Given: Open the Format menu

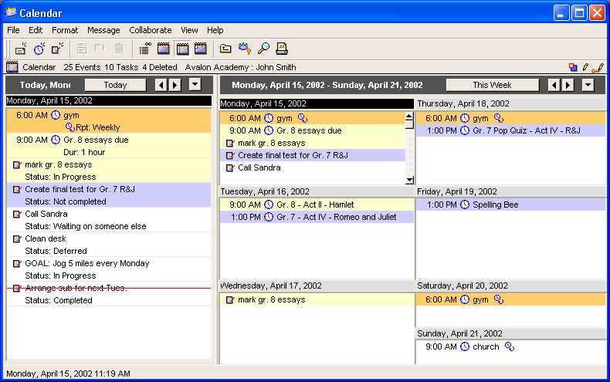Looking at the screenshot, I should [x=65, y=30].
